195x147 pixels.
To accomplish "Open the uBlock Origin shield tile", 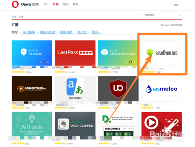I will coord(118,88).
